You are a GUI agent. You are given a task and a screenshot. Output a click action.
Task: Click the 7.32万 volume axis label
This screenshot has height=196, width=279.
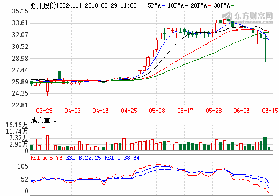(x=19, y=138)
